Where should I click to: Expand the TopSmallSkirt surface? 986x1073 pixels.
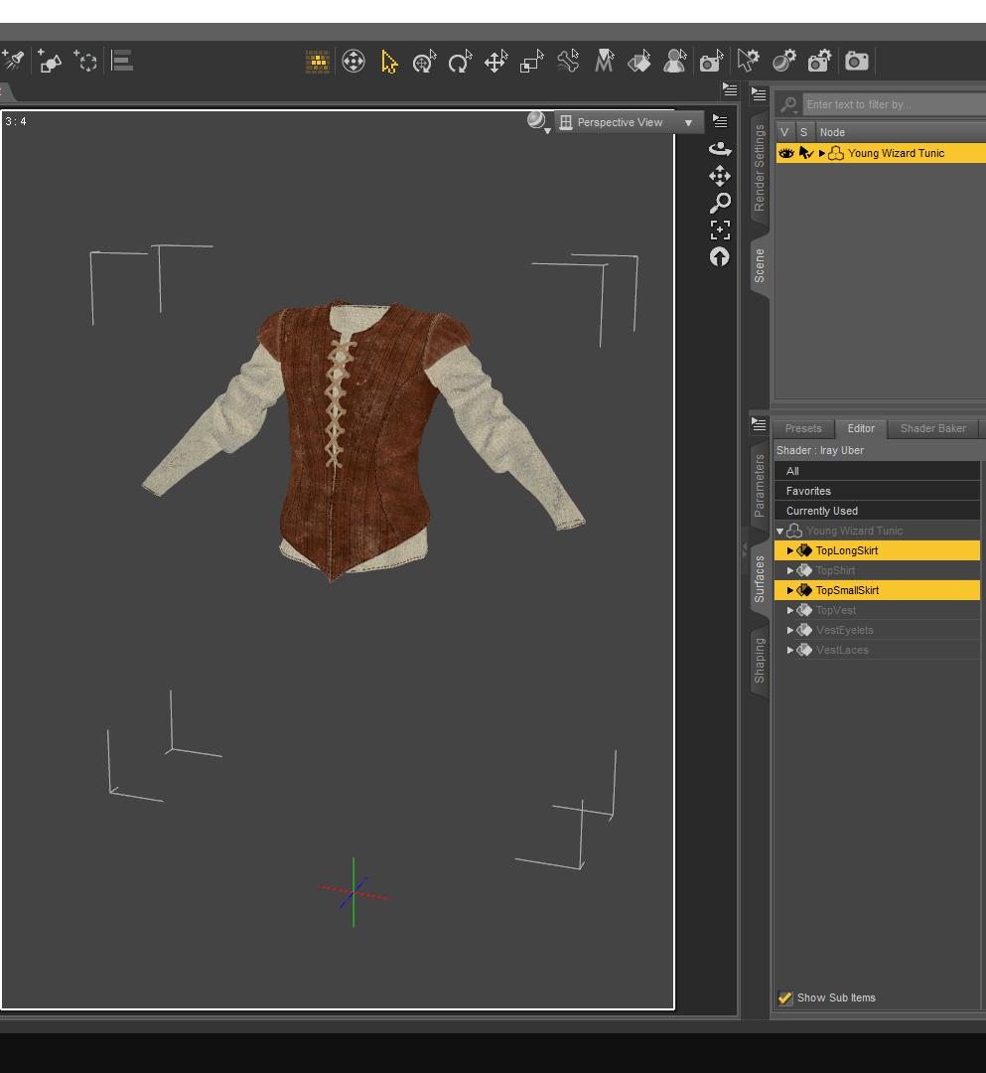pos(789,590)
